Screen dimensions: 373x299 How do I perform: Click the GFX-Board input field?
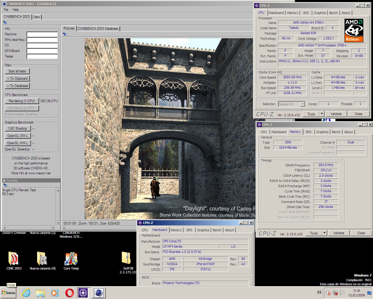click(x=42, y=51)
